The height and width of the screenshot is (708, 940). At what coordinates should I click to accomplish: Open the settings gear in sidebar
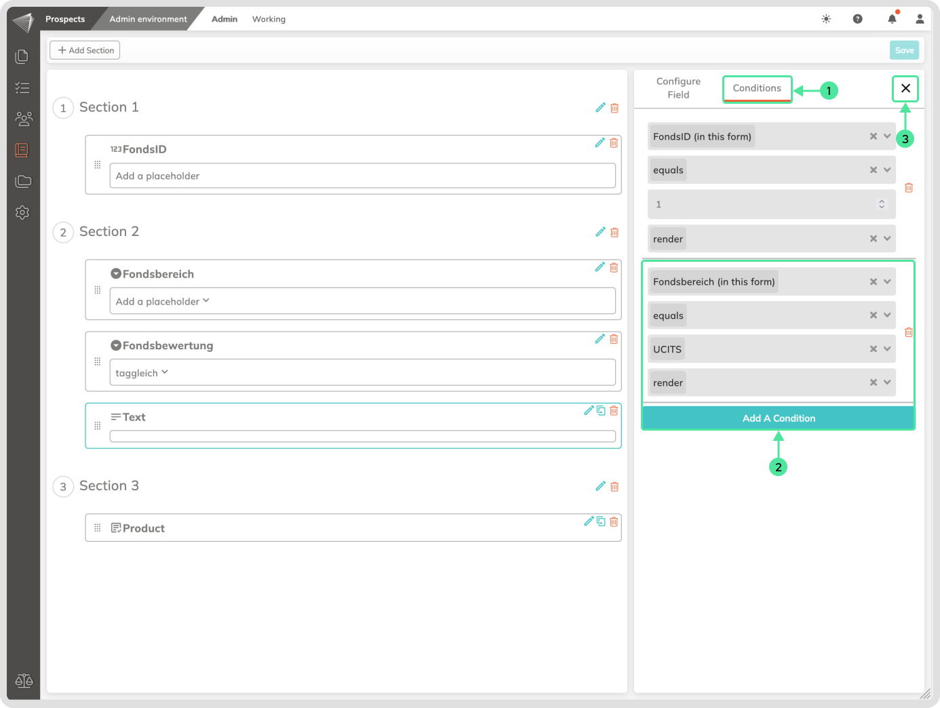[22, 212]
